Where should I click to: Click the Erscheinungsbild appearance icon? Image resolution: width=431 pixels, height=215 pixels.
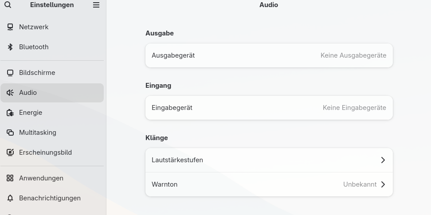pos(10,152)
